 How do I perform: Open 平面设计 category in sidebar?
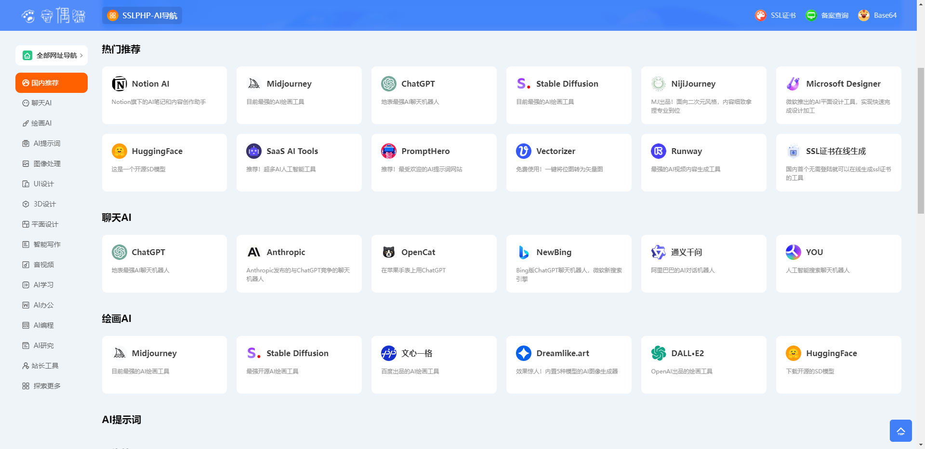point(52,224)
